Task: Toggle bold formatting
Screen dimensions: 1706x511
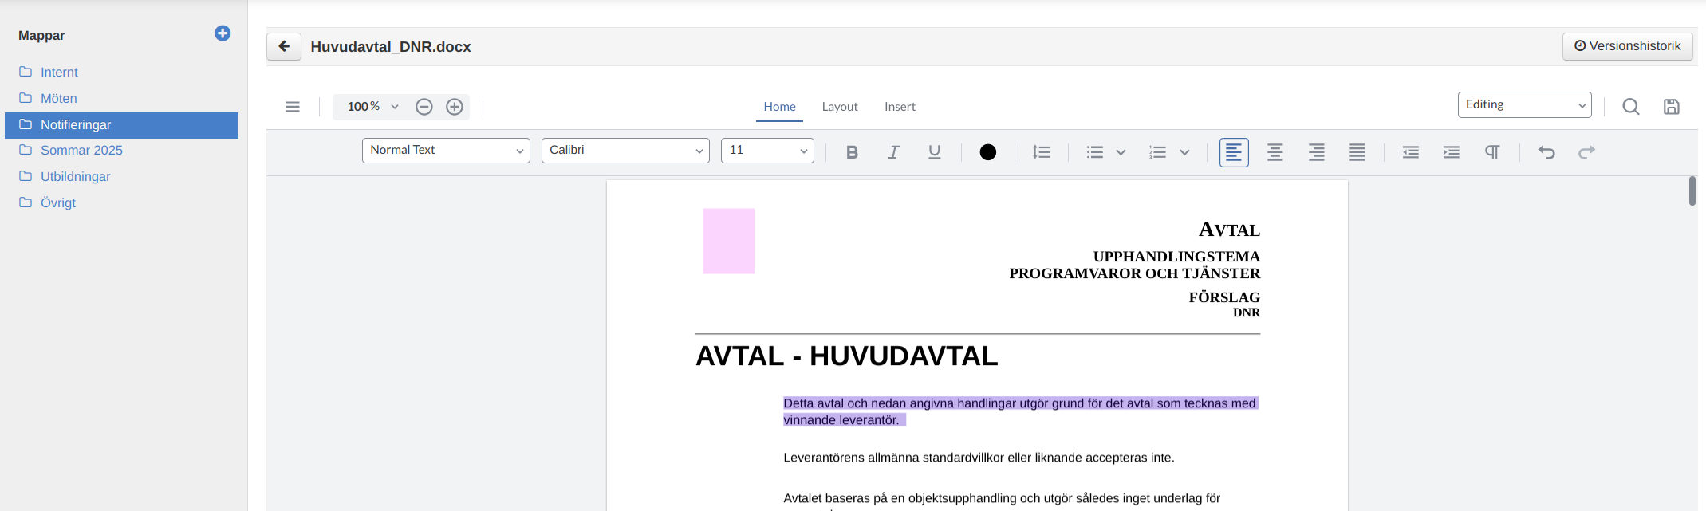Action: point(852,152)
